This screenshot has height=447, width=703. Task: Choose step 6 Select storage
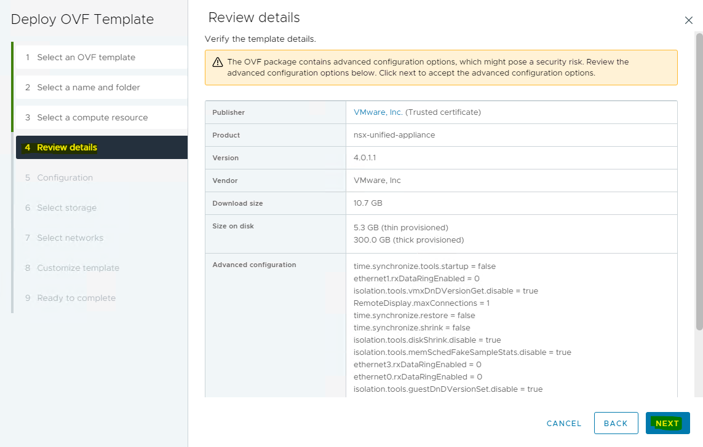click(x=66, y=208)
